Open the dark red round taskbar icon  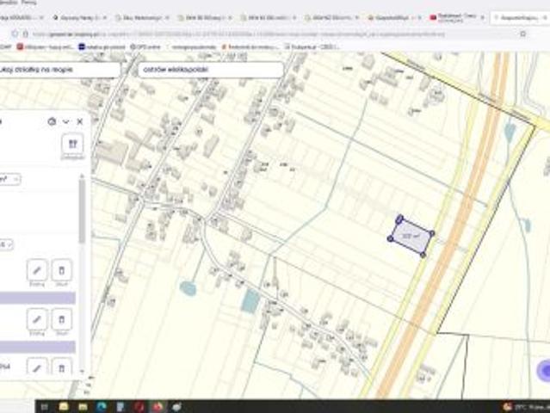coord(139,407)
